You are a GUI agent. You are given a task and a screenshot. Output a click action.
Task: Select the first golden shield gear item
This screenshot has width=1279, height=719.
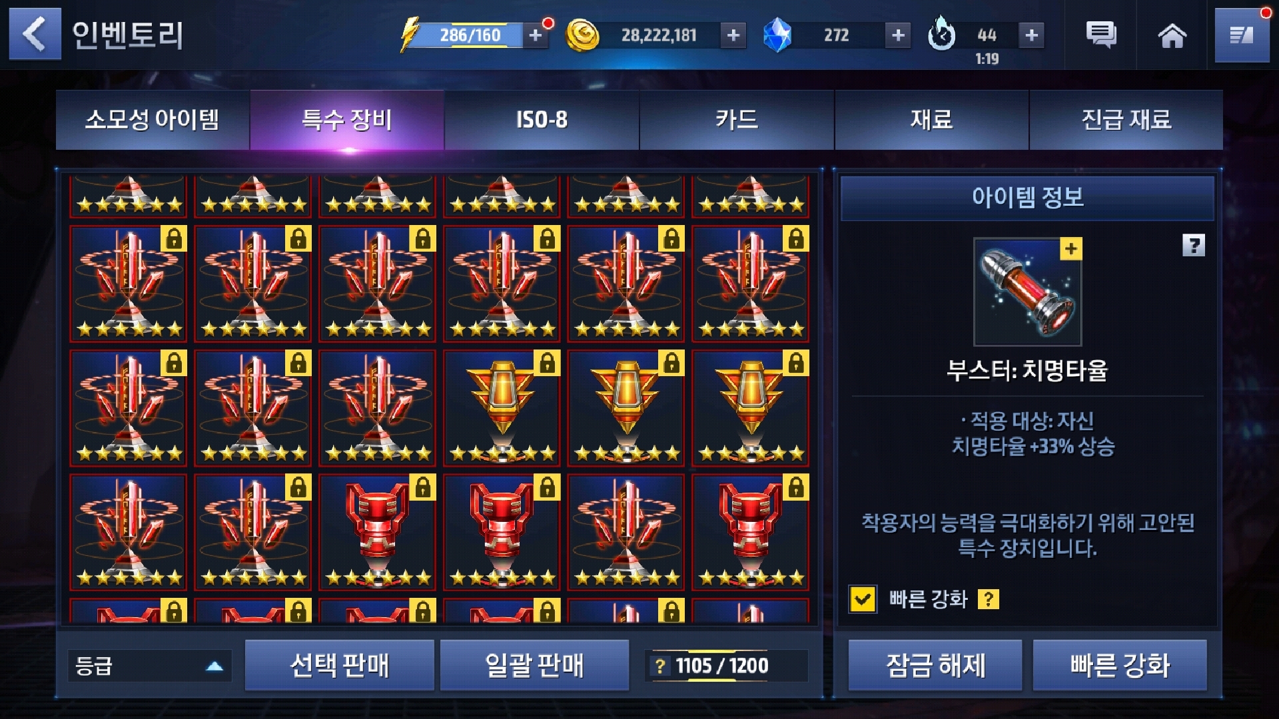pyautogui.click(x=502, y=408)
